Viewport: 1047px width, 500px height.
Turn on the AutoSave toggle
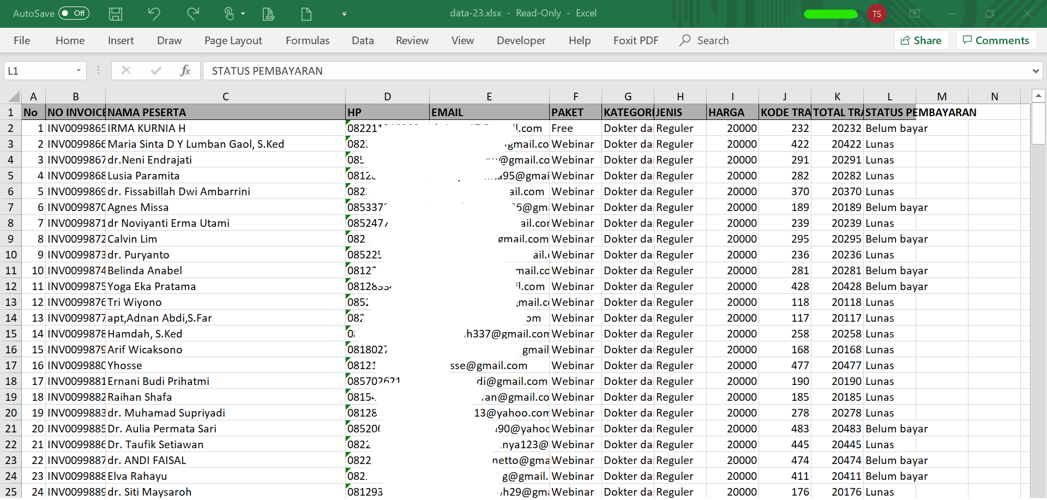click(74, 13)
